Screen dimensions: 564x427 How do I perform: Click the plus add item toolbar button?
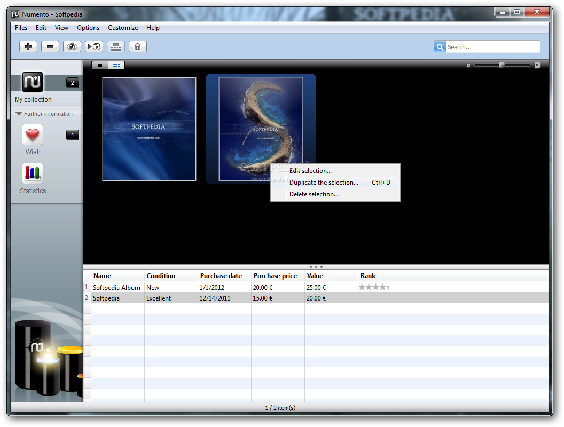pos(28,46)
